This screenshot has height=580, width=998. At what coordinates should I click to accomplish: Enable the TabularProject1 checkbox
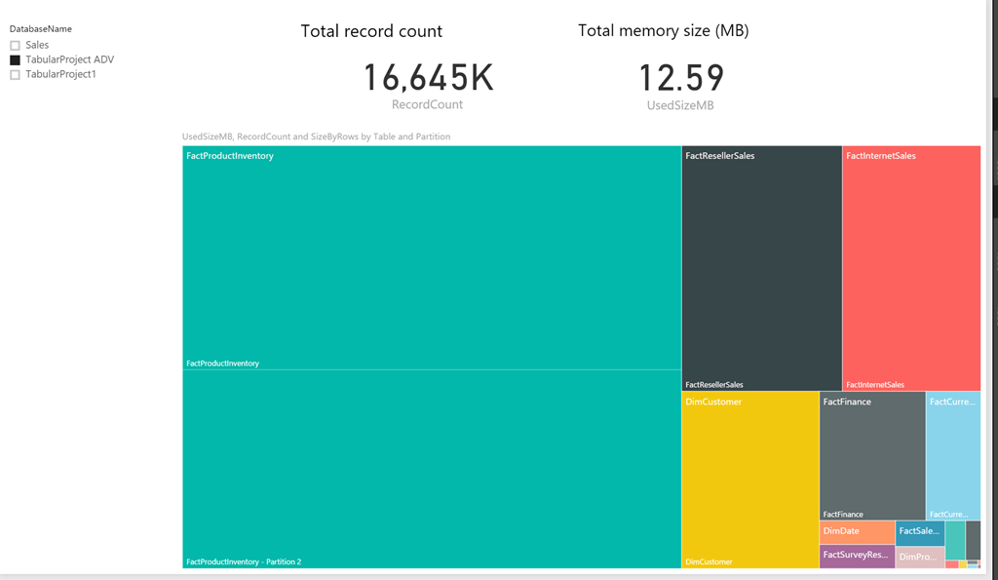point(16,74)
